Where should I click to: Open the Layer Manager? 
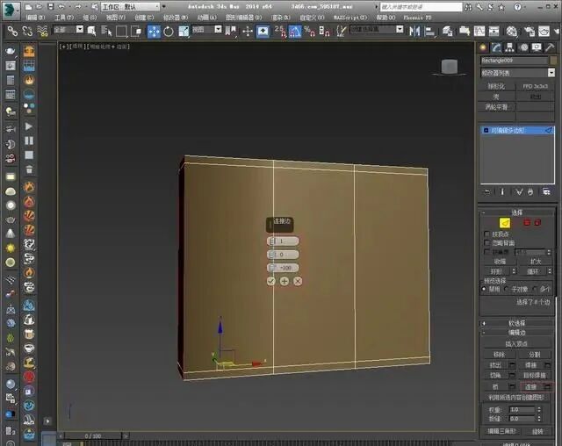pyautogui.click(x=447, y=32)
